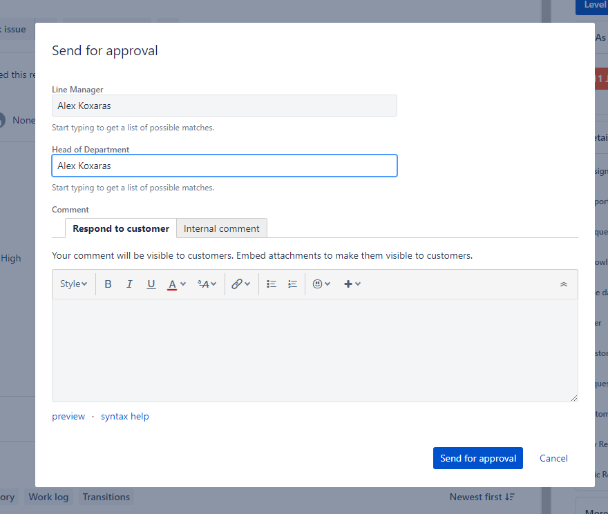Open the link insertion dropdown
Image resolution: width=608 pixels, height=514 pixels.
[241, 284]
